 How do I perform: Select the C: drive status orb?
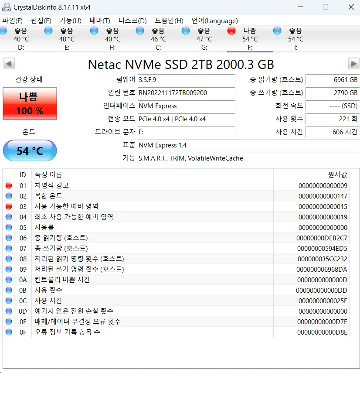[140, 31]
